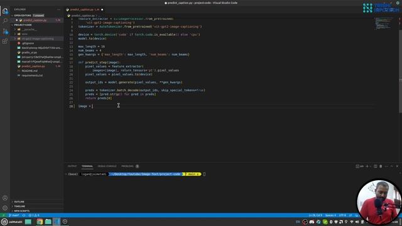Open the volume tray icon
The image size is (402, 226).
357,222
